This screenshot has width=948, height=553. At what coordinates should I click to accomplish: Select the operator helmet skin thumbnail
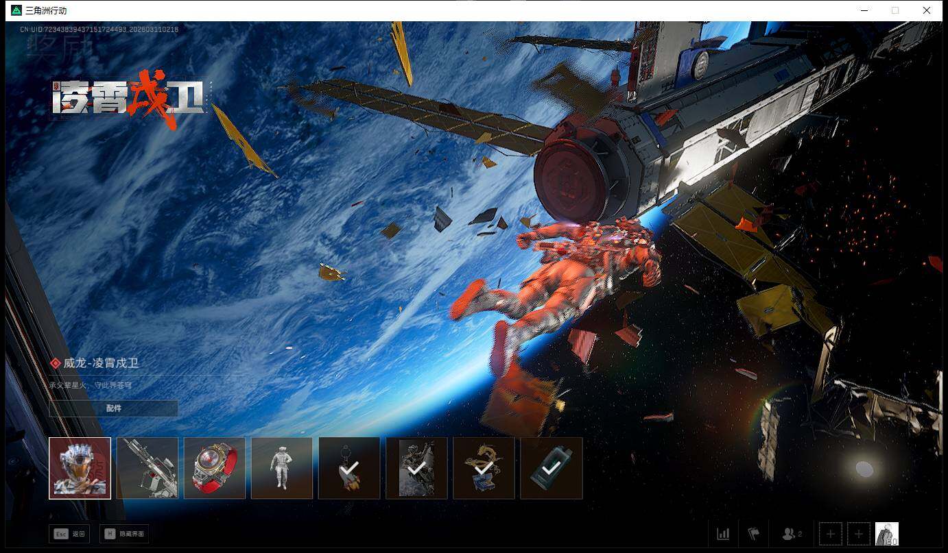(80, 468)
